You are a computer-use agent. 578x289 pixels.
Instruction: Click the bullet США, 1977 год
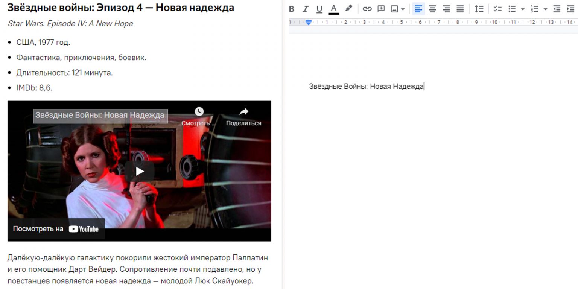[x=43, y=43]
